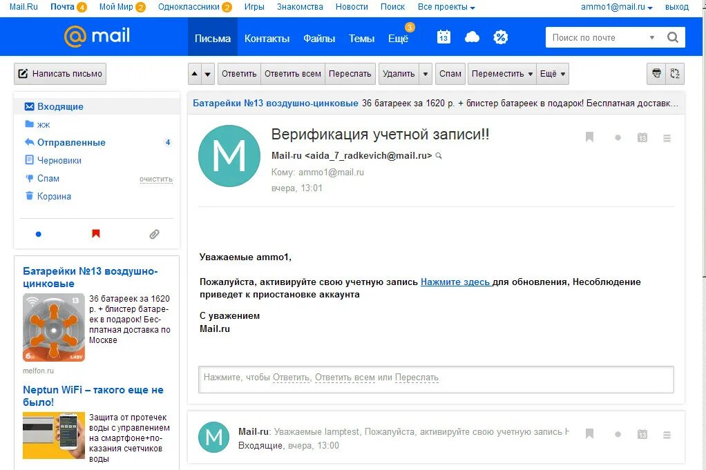Click the battery ad thumbnail image
This screenshot has width=706, height=470.
[x=54, y=327]
